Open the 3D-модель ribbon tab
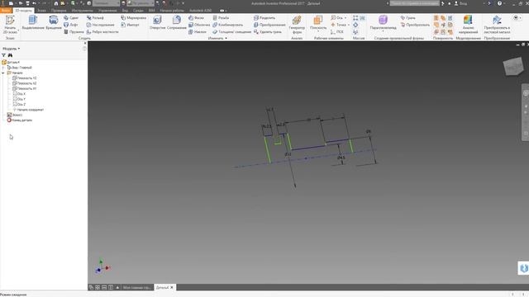Viewport: 529px width, 297px height. (x=23, y=11)
